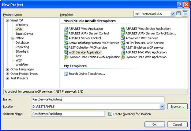Open the .NET Framework 3.5 version dropdown
This screenshot has height=131, width=191.
tap(173, 14)
